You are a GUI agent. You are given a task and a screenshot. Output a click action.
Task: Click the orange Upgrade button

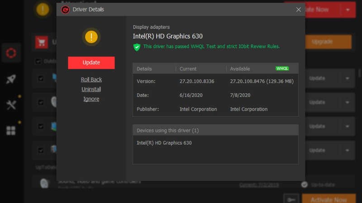329,42
